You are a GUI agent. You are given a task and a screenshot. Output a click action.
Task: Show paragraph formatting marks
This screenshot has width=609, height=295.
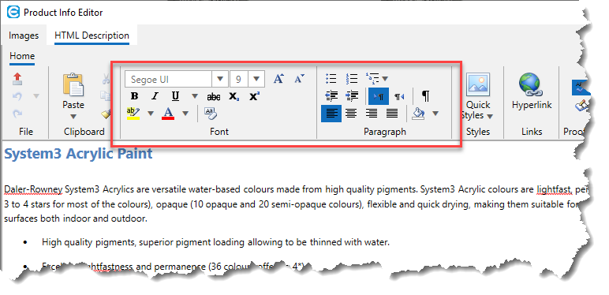[426, 96]
